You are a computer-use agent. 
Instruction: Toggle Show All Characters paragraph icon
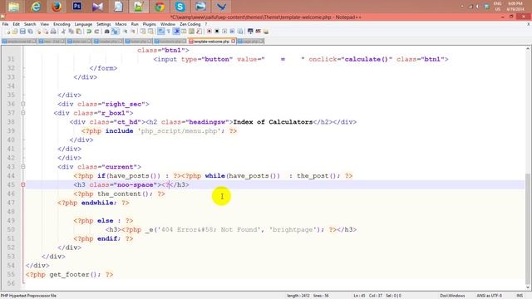pyautogui.click(x=168, y=32)
